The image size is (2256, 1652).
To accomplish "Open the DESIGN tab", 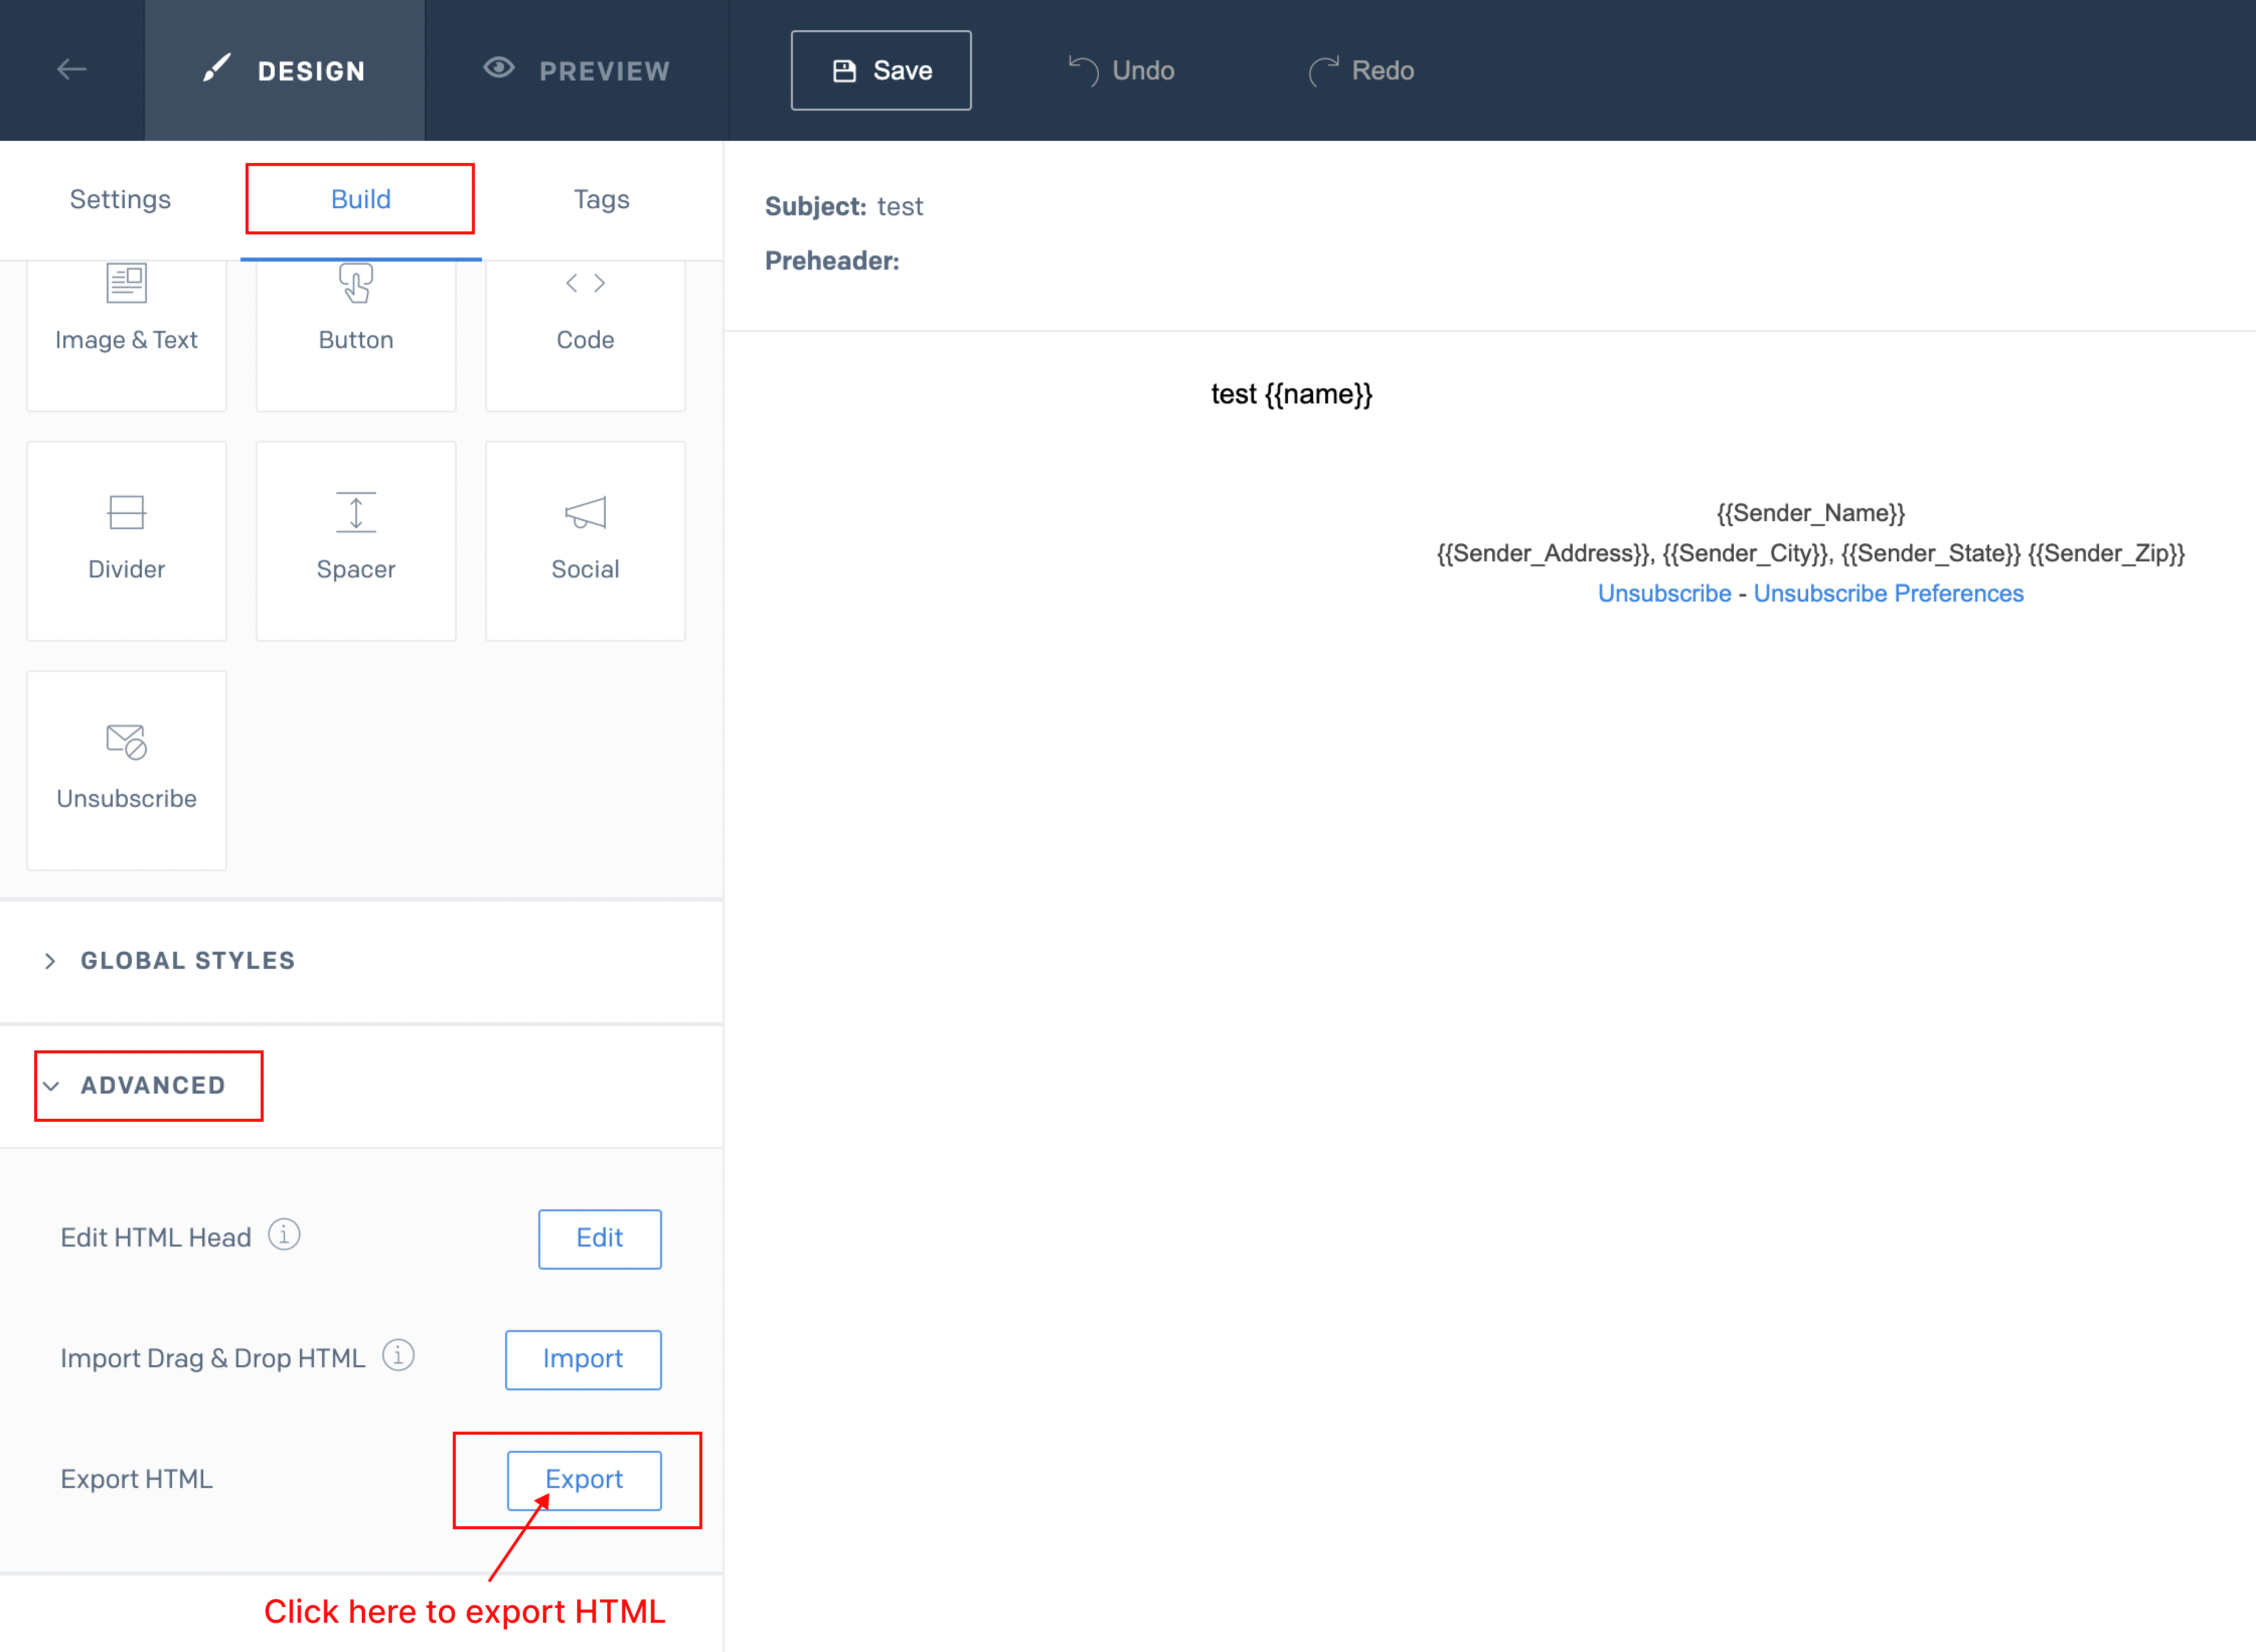I will click(x=285, y=70).
